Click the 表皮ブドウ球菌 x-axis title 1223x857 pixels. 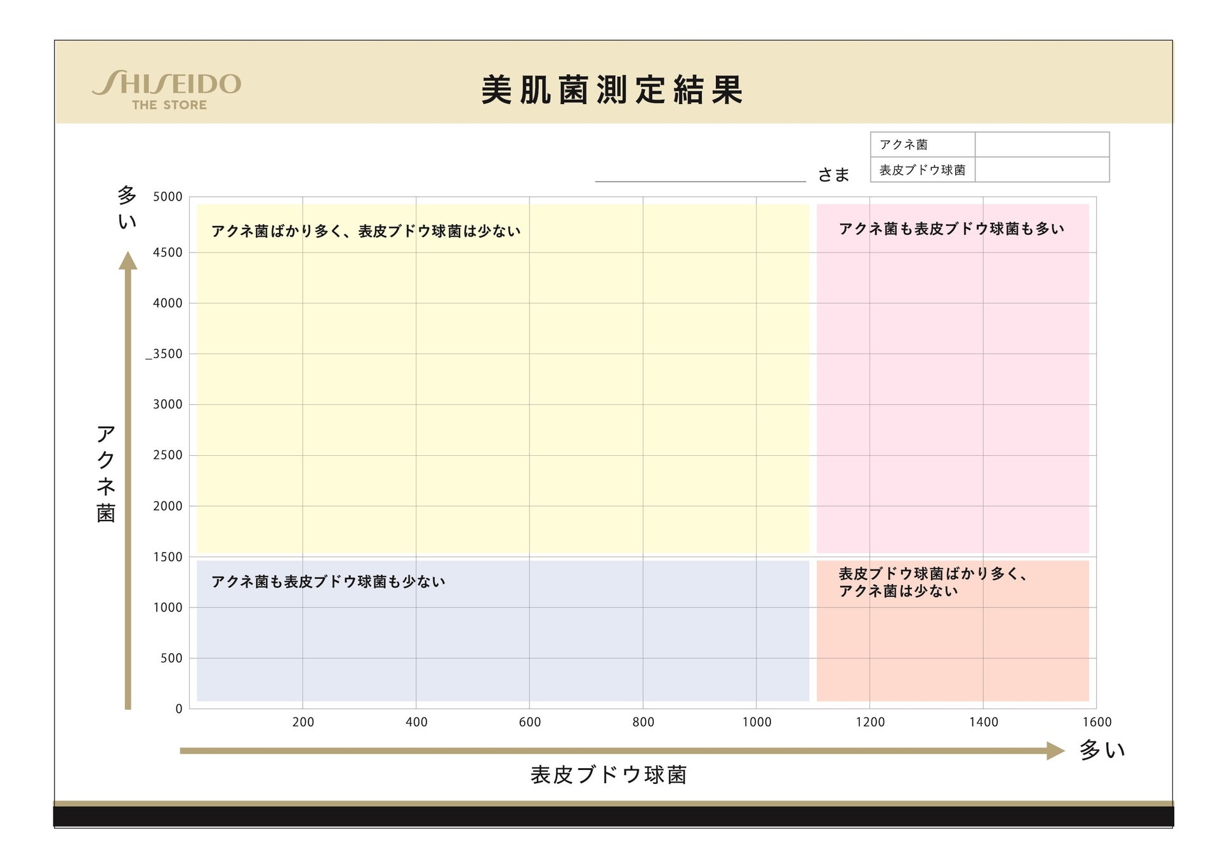tap(609, 775)
